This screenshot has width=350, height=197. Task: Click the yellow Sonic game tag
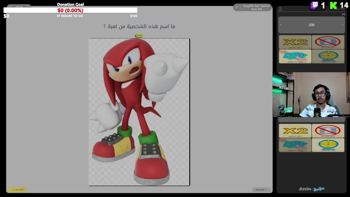point(139,35)
